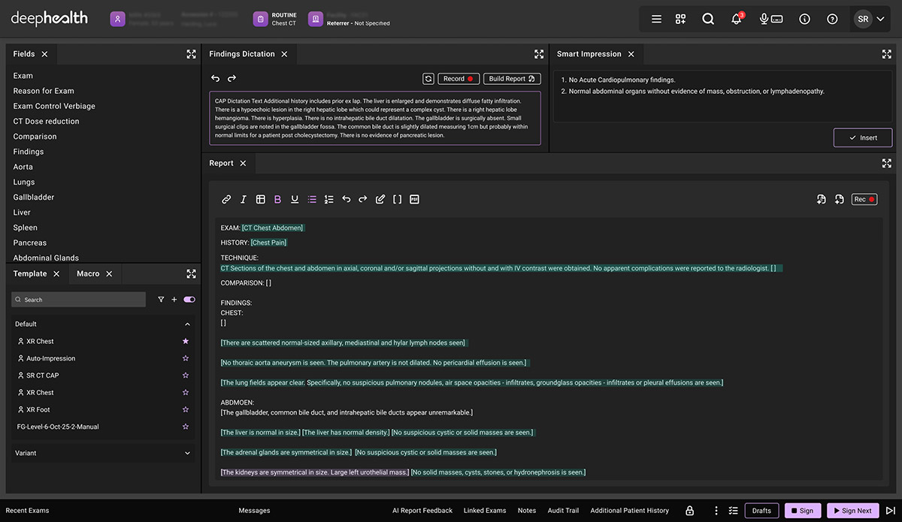
Task: Favorite the SR CT CAP template
Action: click(x=186, y=376)
